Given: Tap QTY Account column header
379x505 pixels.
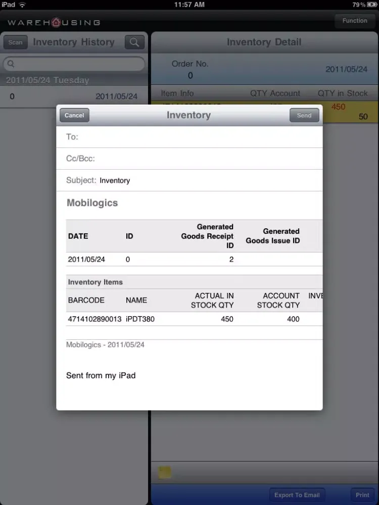Looking at the screenshot, I should (275, 93).
